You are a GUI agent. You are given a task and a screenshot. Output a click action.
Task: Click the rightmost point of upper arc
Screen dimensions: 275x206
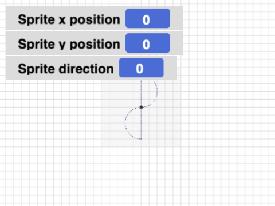point(157,92)
